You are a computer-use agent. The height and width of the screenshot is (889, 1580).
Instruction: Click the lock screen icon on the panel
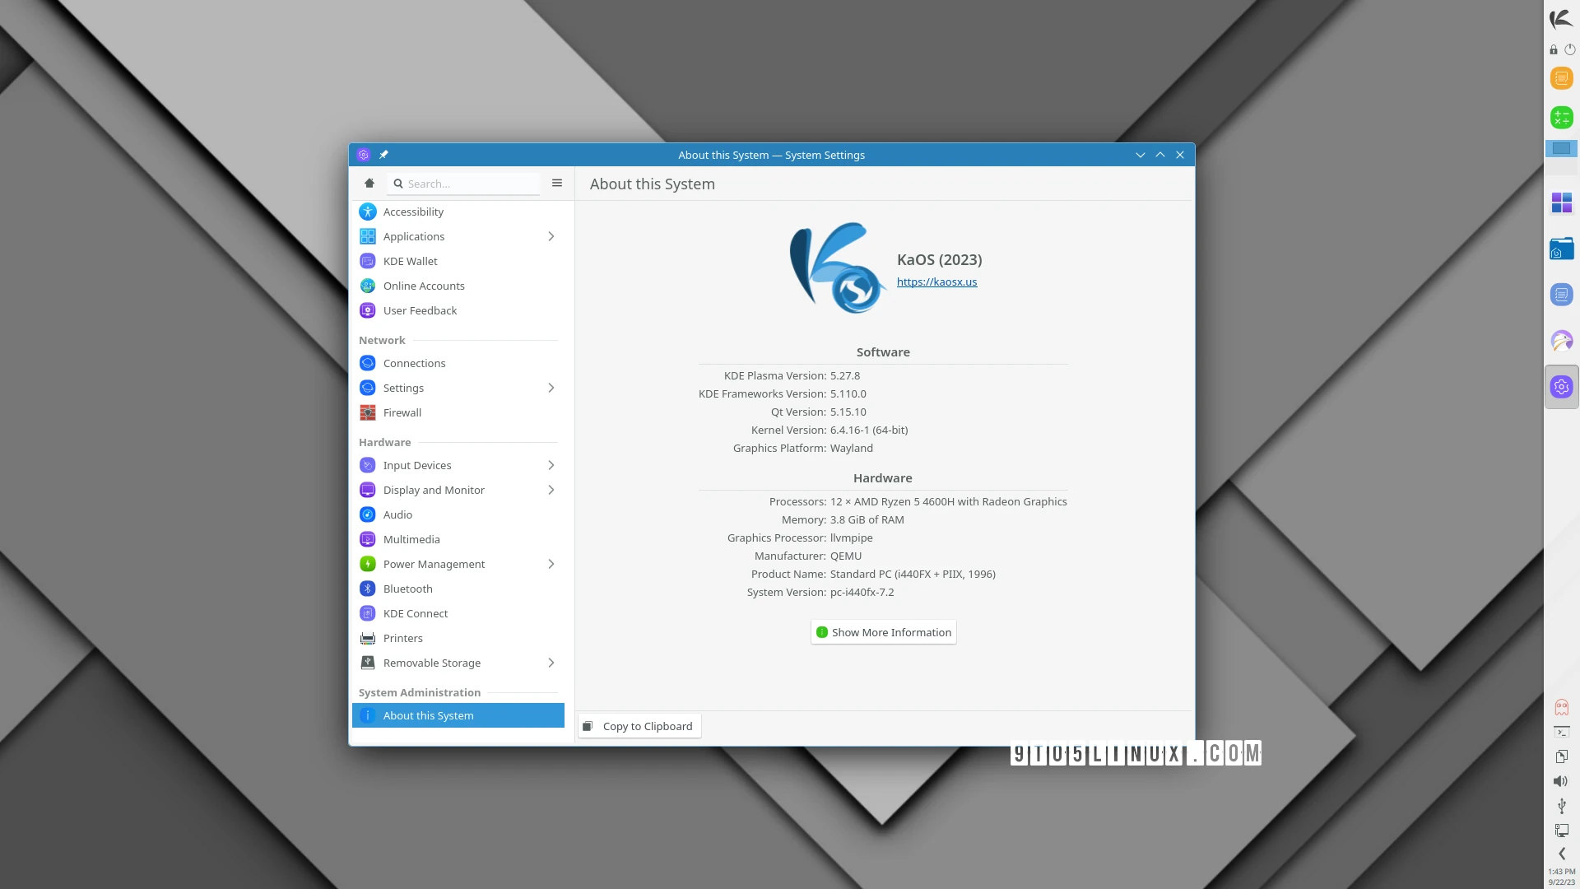tap(1554, 49)
